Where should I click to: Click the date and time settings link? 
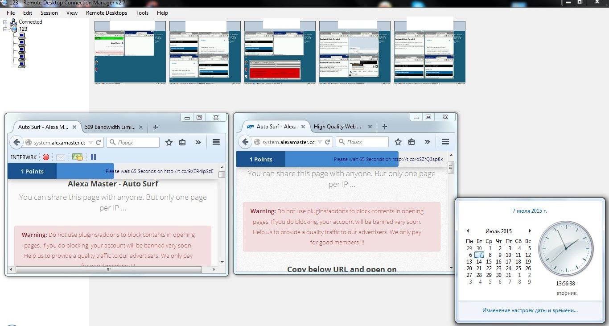pyautogui.click(x=530, y=310)
